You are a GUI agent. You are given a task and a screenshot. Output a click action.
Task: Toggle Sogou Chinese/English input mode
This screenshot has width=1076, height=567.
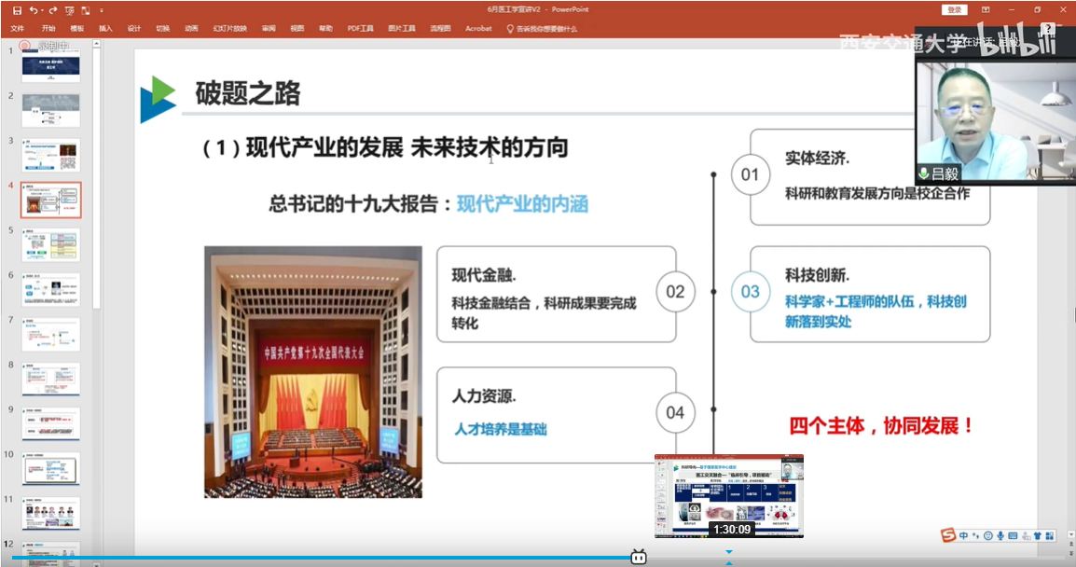pos(963,535)
